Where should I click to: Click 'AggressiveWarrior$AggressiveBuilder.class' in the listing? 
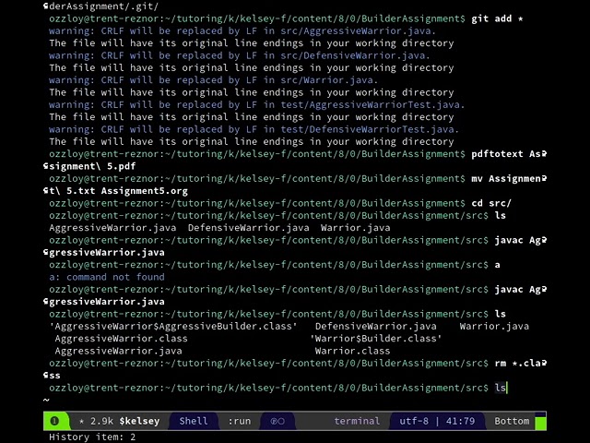pyautogui.click(x=173, y=326)
